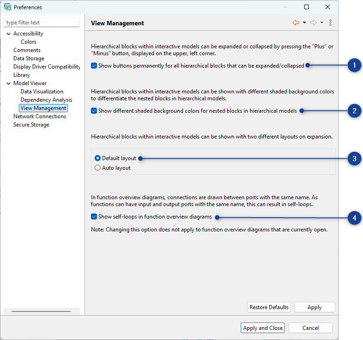Toggle Show buttons permanently checkbox
This screenshot has width=363, height=340.
click(94, 66)
